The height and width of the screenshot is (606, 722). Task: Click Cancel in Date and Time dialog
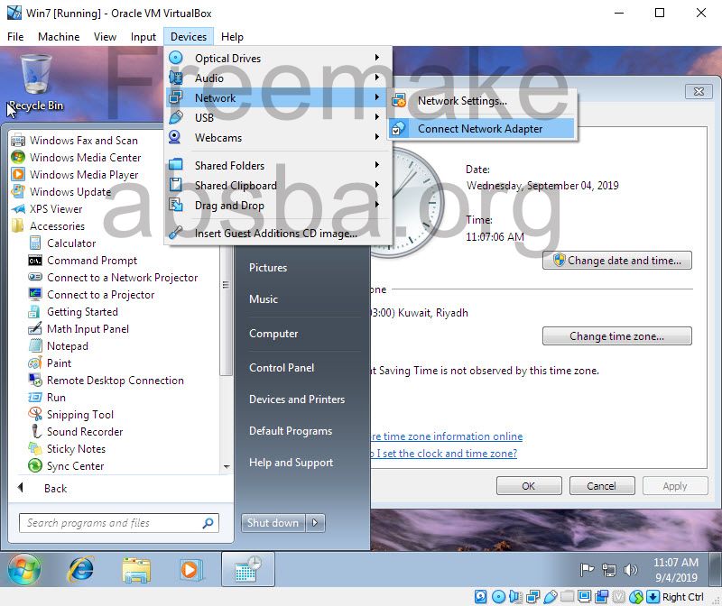coord(602,486)
